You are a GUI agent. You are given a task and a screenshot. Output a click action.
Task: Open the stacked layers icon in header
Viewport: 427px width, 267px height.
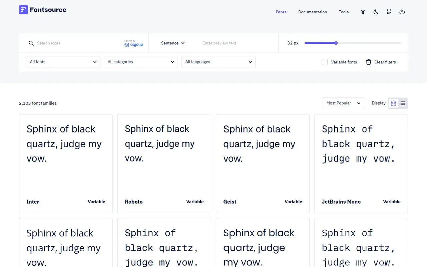click(363, 12)
